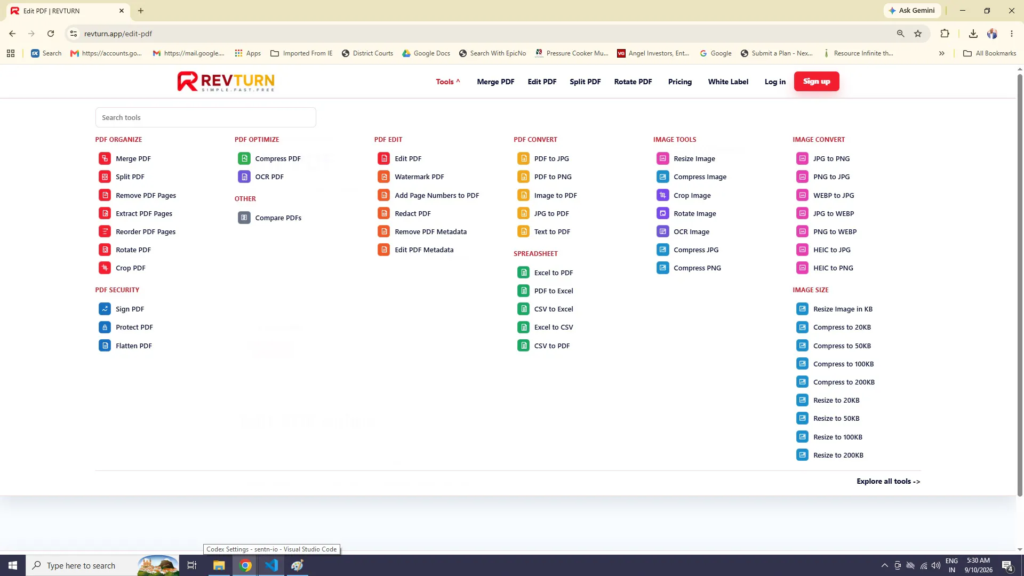This screenshot has width=1024, height=576.
Task: Open Extract PDF Pages tool
Action: 144,213
